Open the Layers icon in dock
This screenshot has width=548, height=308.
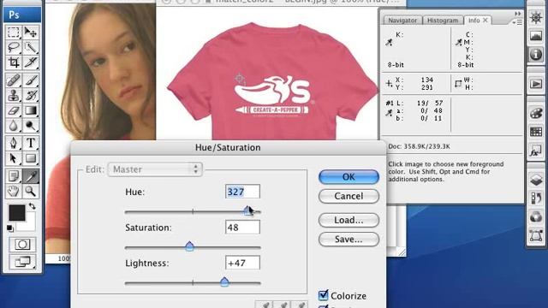[x=536, y=181]
